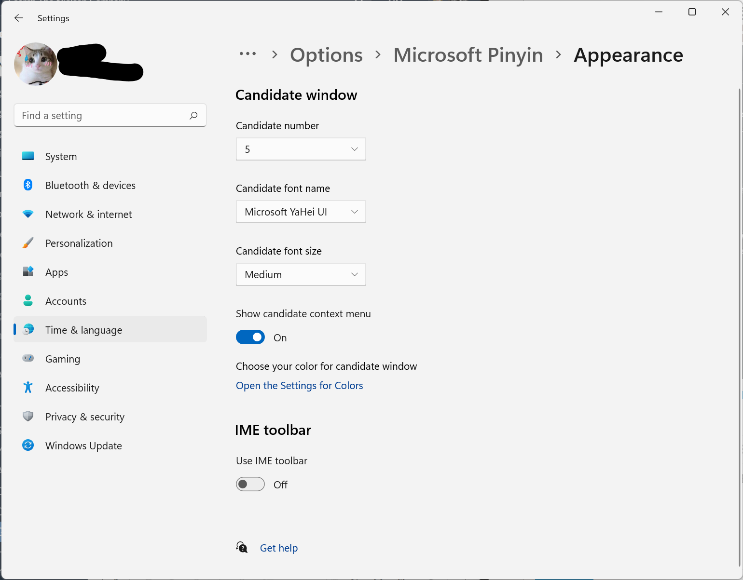Click the Network & internet wifi icon
Image resolution: width=743 pixels, height=580 pixels.
tap(28, 214)
